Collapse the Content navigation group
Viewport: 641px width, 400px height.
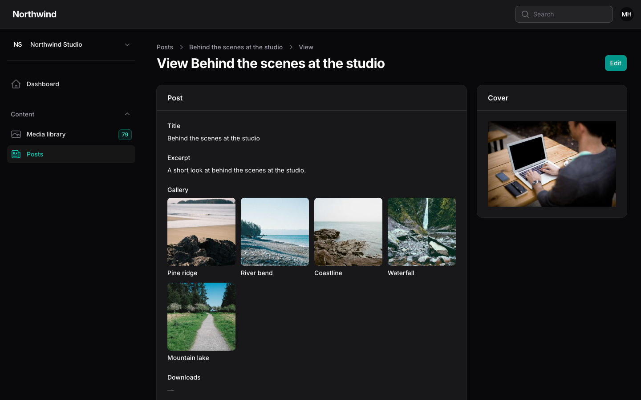[127, 114]
